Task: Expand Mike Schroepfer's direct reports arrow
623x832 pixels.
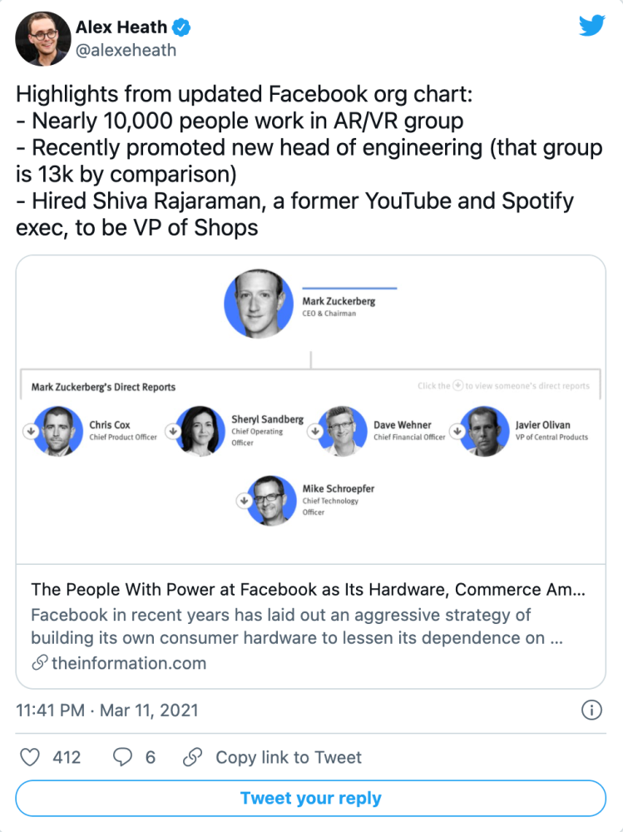Action: click(245, 501)
